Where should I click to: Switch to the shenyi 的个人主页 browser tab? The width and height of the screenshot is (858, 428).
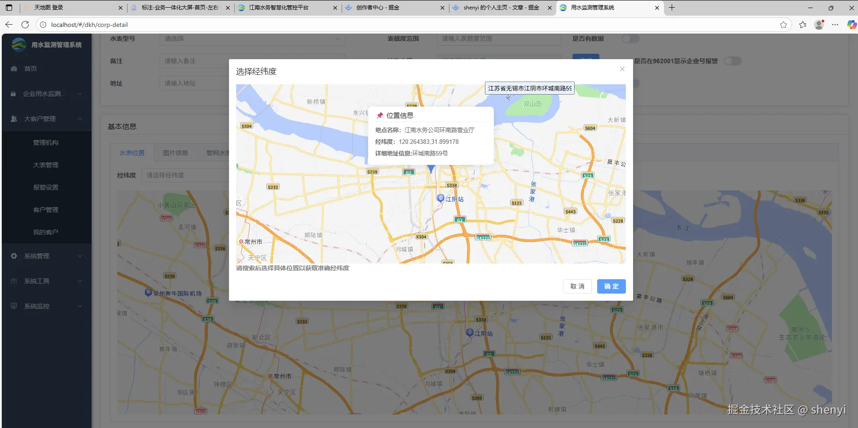502,8
